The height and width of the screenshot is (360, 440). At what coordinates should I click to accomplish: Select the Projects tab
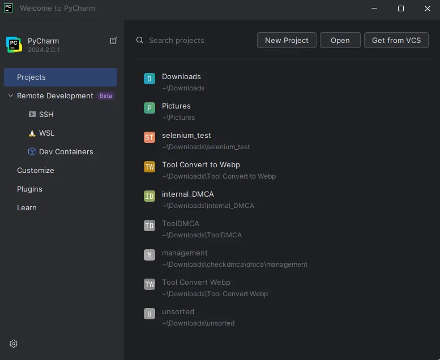coord(61,77)
